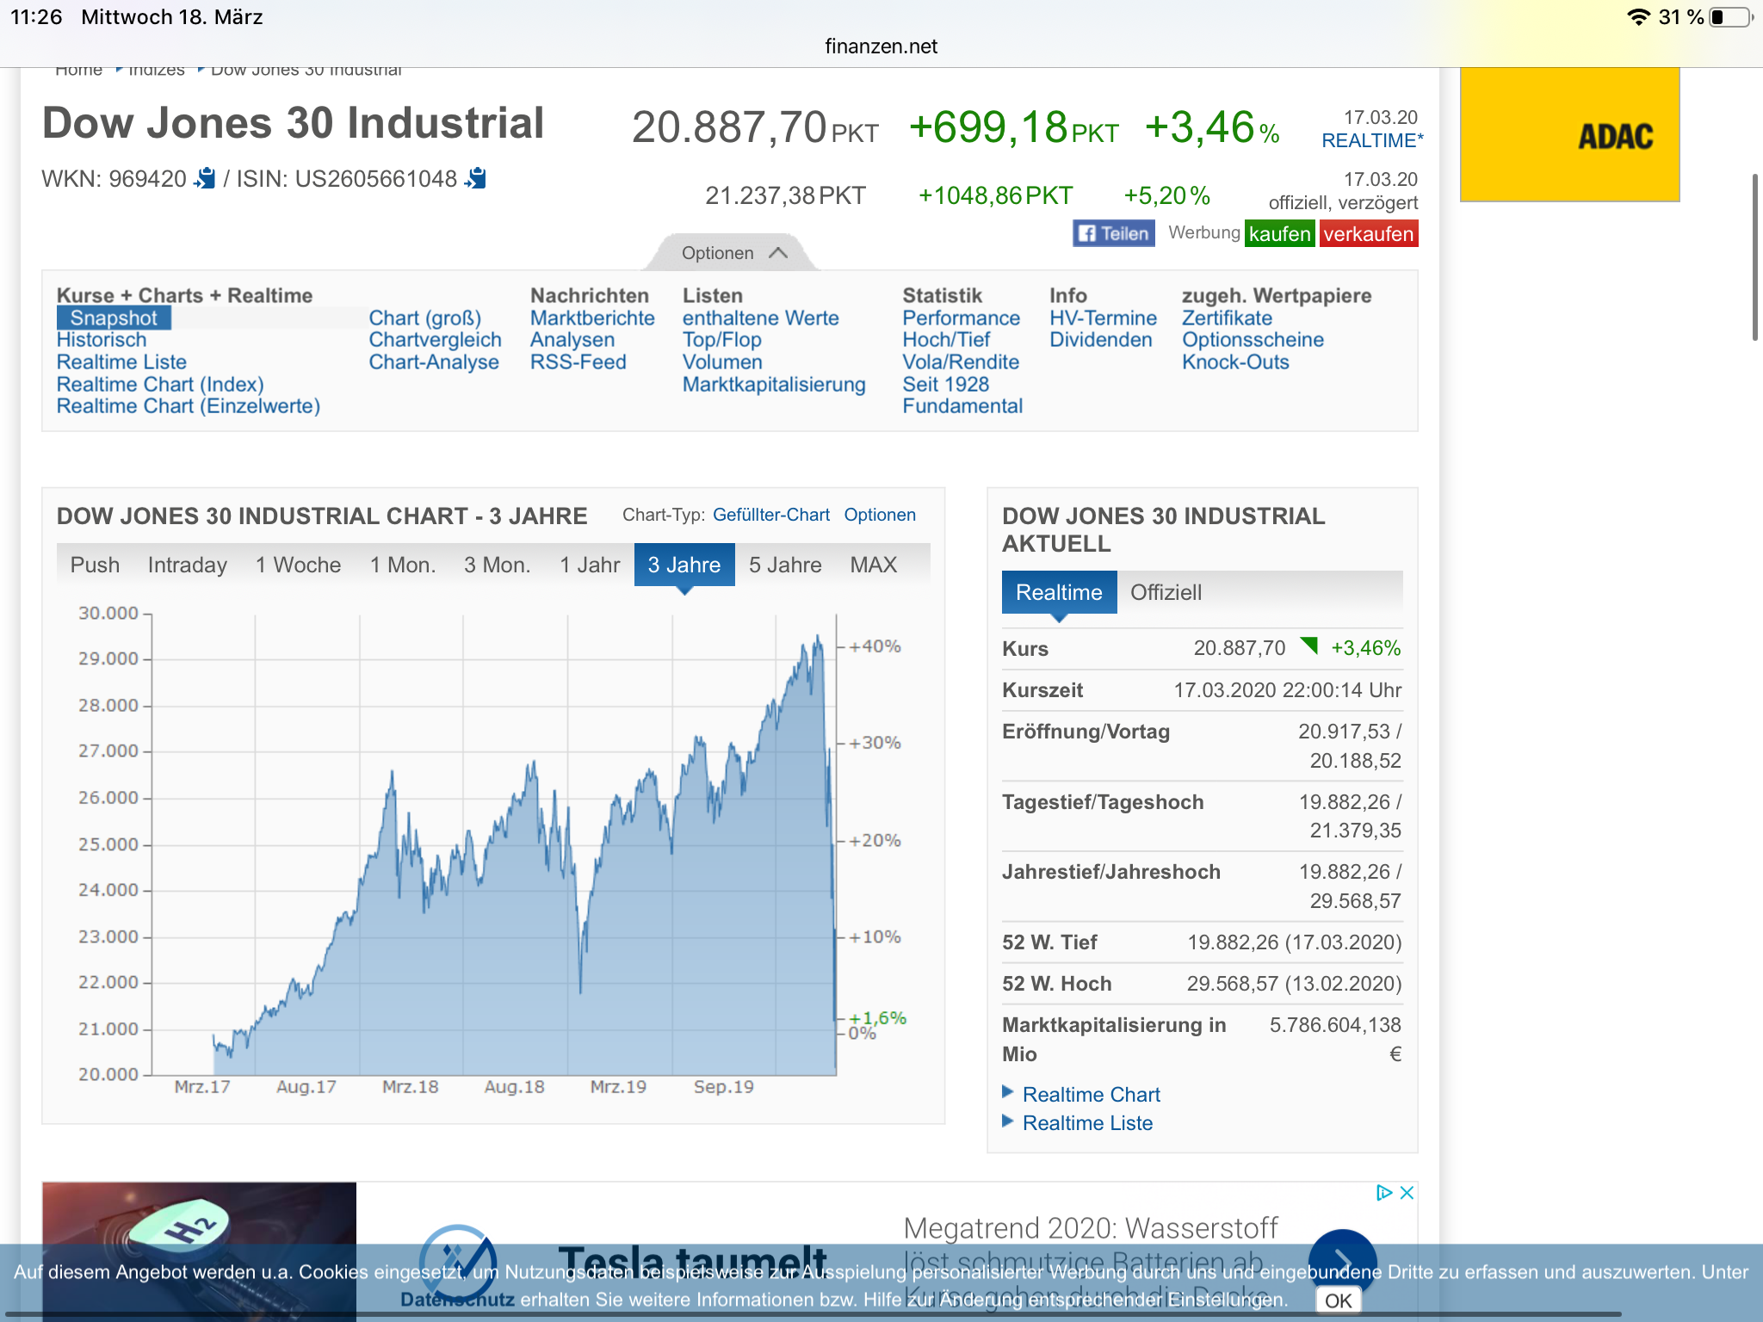Viewport: 1763px width, 1322px height.
Task: Collapse the Optionen panel chevron
Action: (x=778, y=252)
